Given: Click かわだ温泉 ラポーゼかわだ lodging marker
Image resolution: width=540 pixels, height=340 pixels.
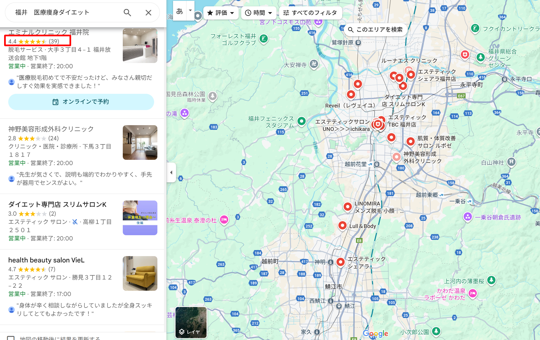Looking at the screenshot, I should [473, 293].
